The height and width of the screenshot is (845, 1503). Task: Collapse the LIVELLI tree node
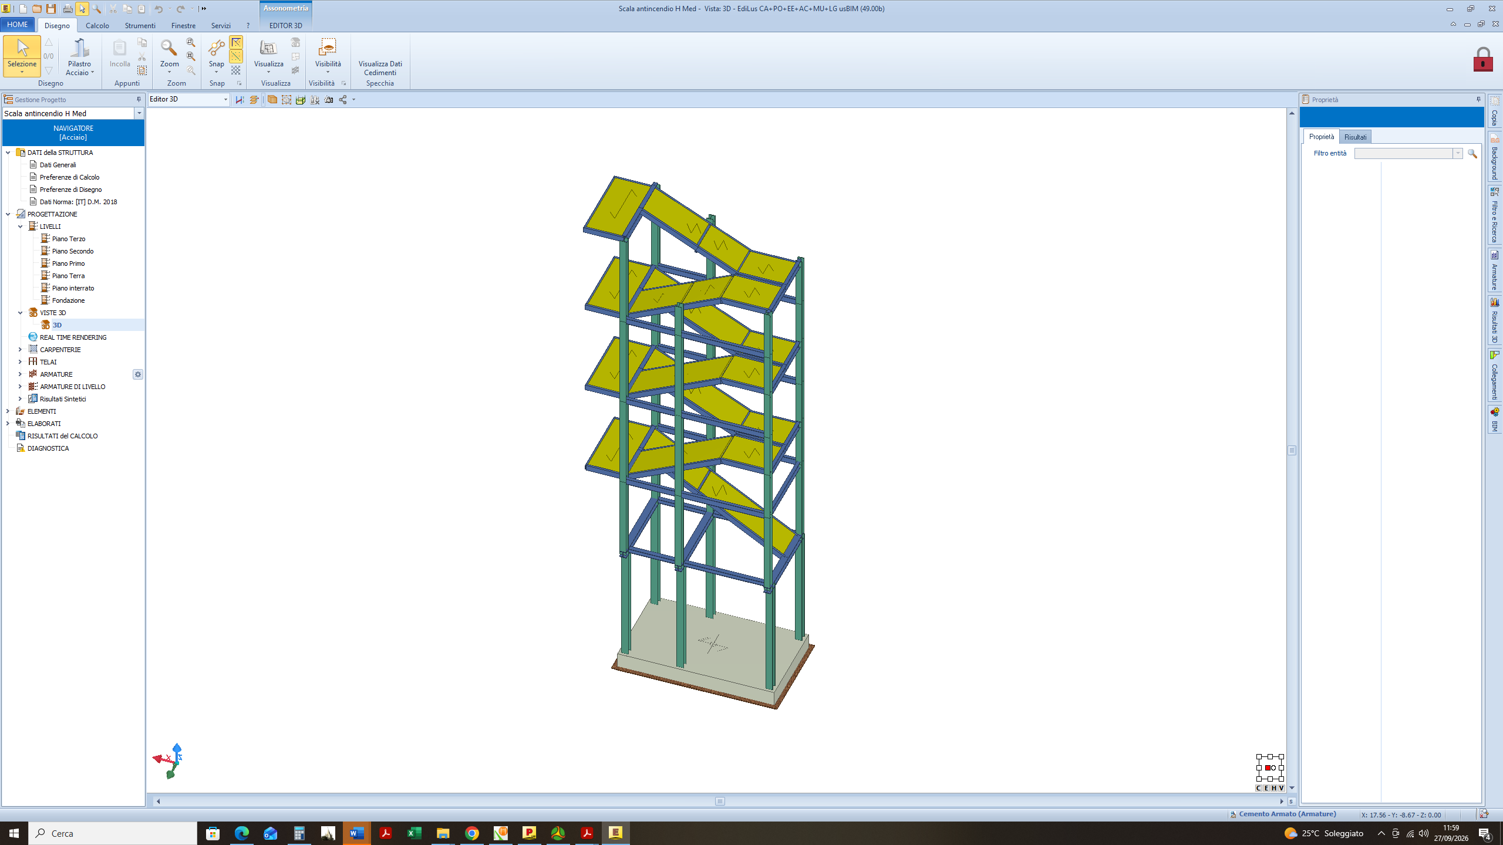(20, 227)
